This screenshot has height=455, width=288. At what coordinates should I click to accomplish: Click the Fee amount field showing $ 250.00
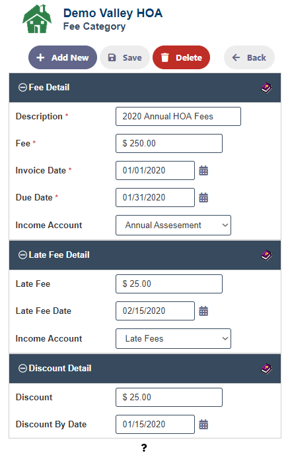(169, 143)
